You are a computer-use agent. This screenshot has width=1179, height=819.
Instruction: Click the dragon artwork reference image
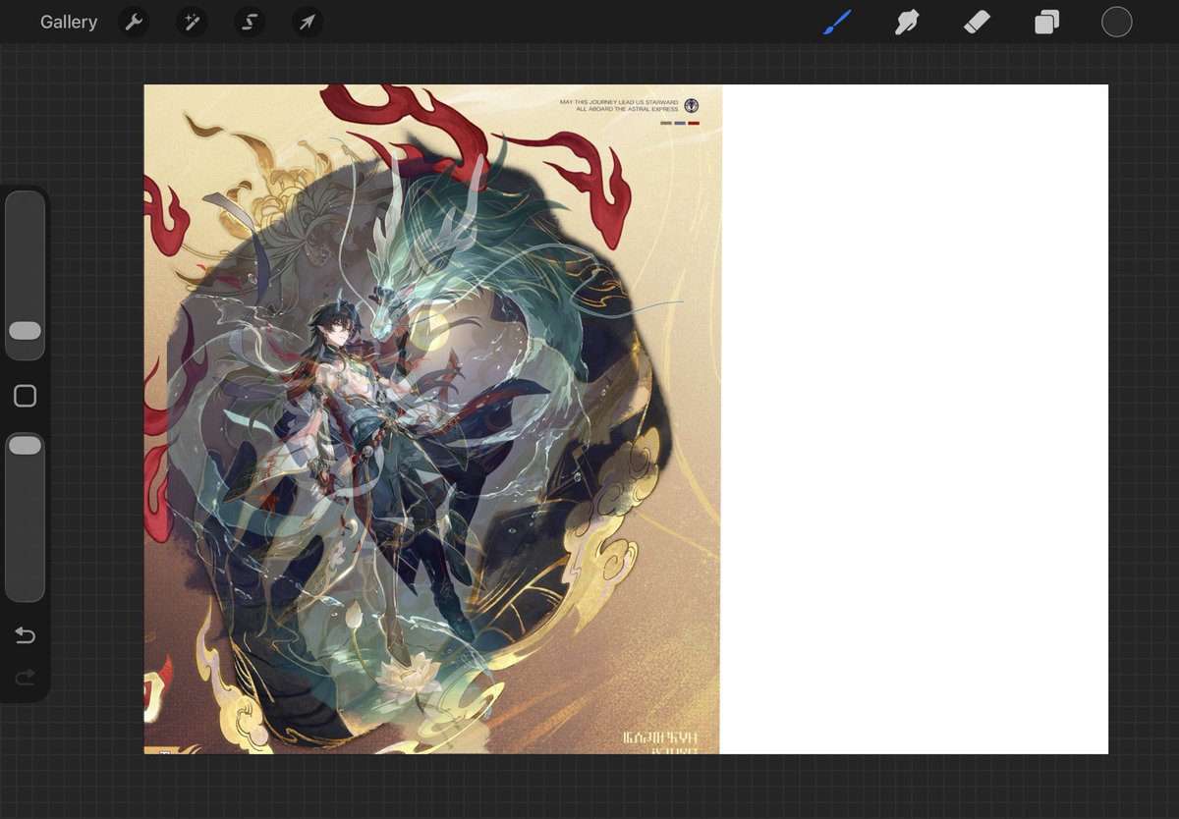432,419
